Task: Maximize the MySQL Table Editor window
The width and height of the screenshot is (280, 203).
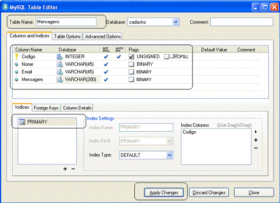Action: pyautogui.click(x=265, y=7)
